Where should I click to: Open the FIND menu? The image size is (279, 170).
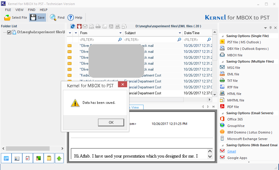31,10
